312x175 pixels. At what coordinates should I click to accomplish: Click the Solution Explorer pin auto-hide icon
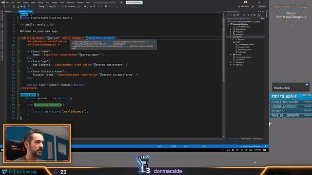point(261,12)
